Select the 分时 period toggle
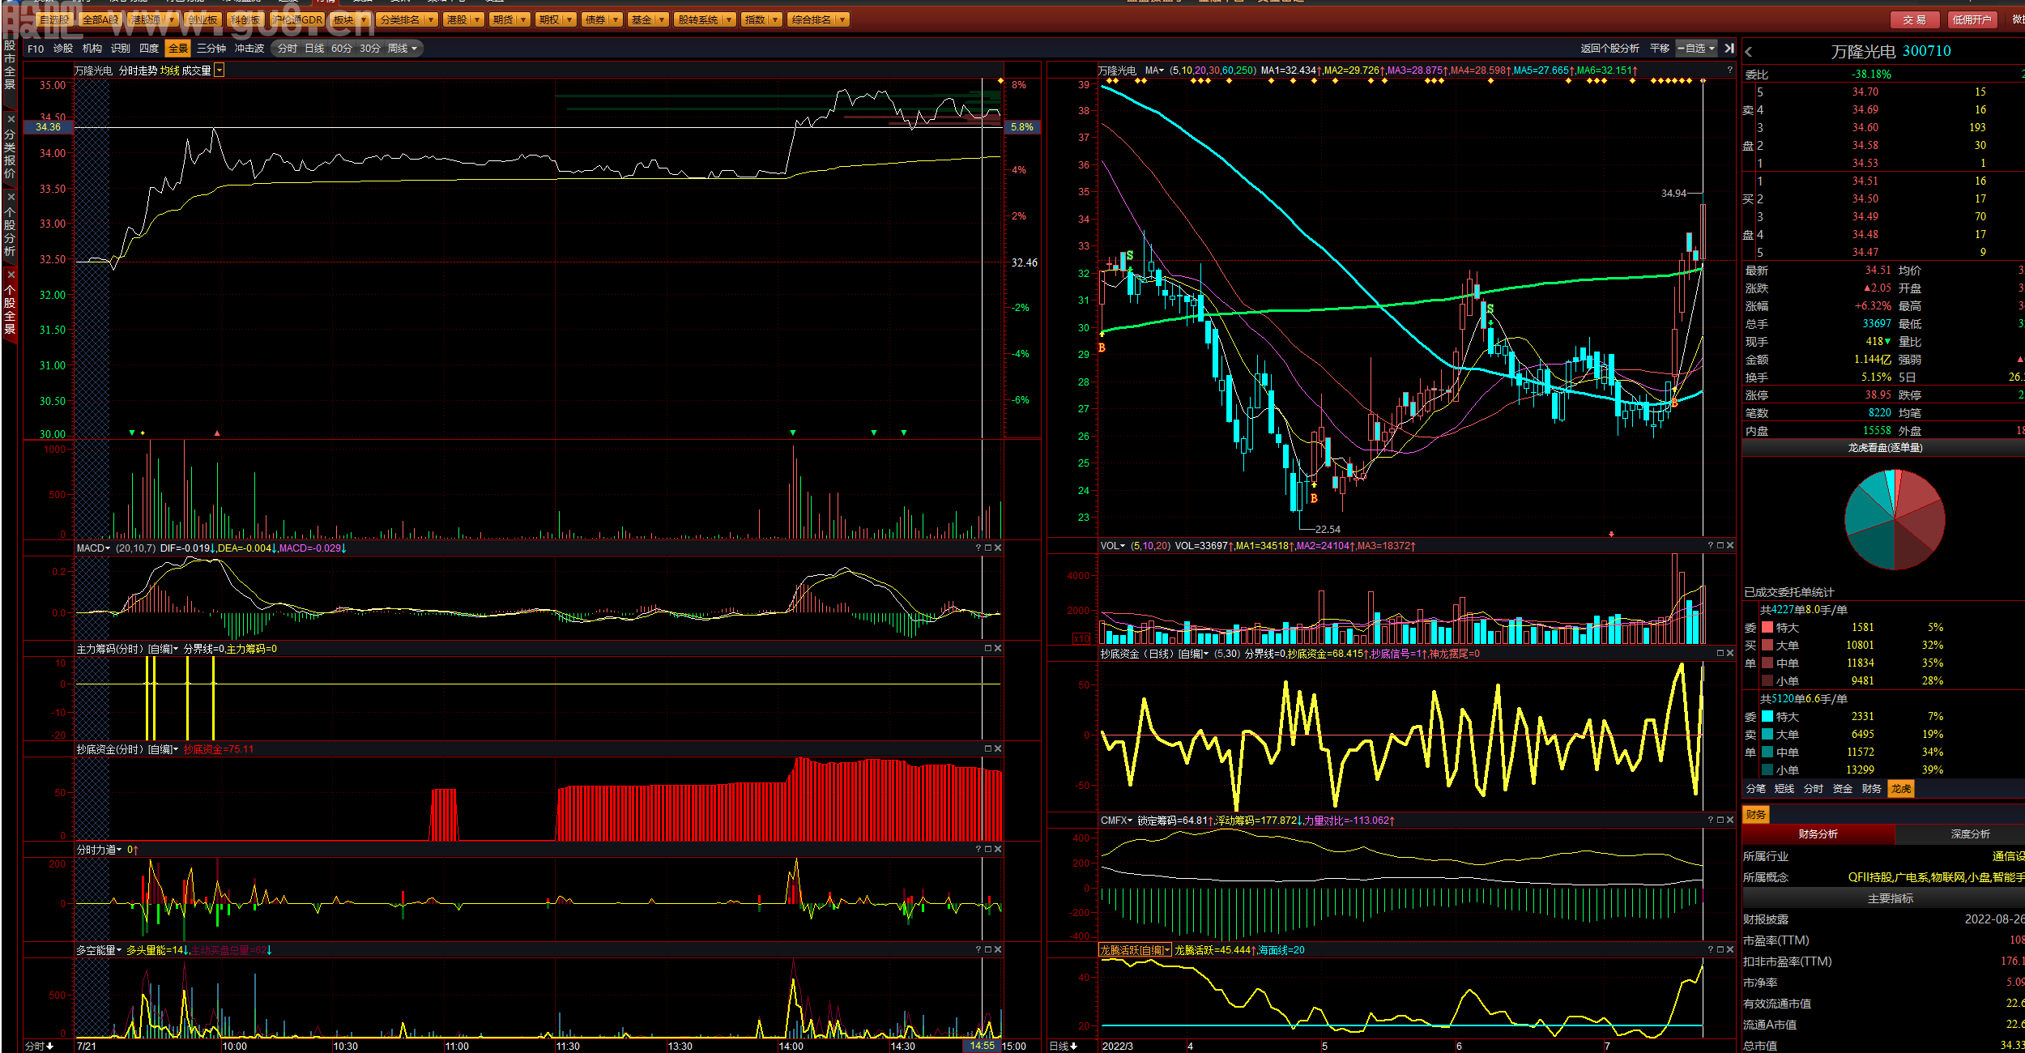Image resolution: width=2025 pixels, height=1053 pixels. 287,49
